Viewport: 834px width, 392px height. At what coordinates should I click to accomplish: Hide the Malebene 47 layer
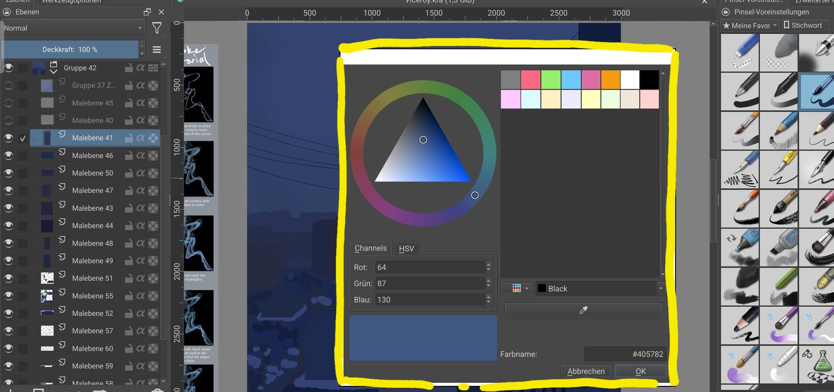pyautogui.click(x=9, y=190)
